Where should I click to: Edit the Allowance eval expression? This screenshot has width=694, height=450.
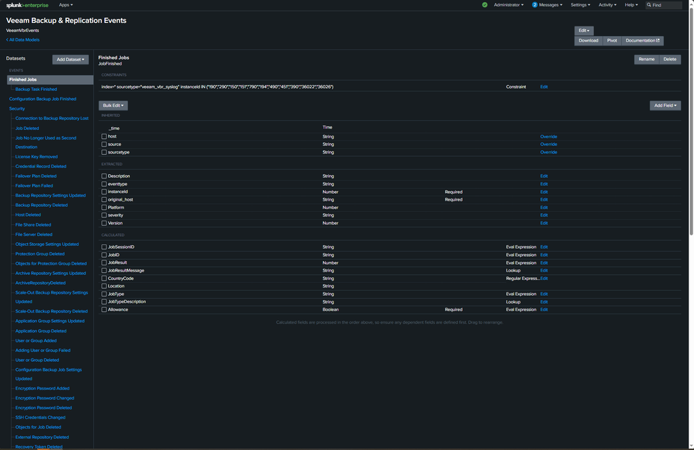544,310
